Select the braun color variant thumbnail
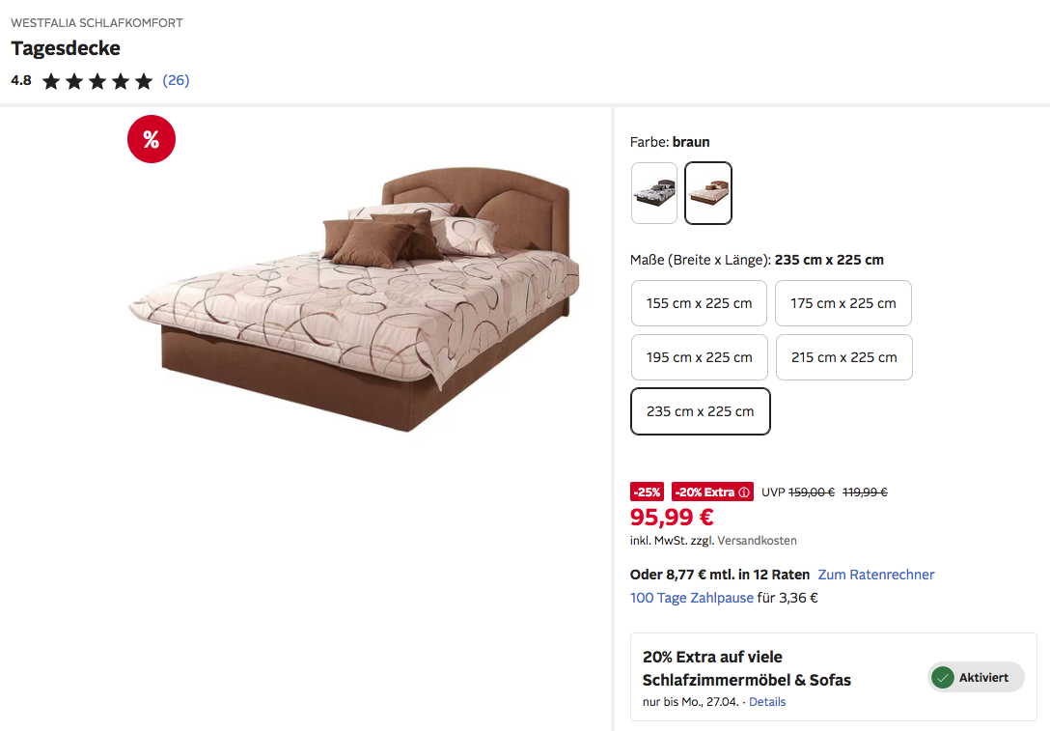This screenshot has width=1050, height=731. pos(707,193)
